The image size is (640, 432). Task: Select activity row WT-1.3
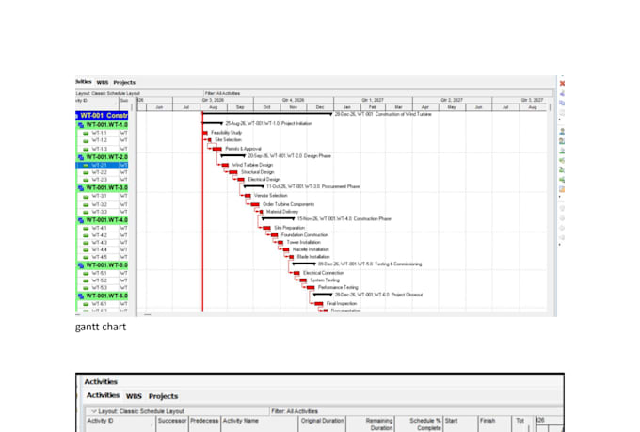pyautogui.click(x=103, y=149)
